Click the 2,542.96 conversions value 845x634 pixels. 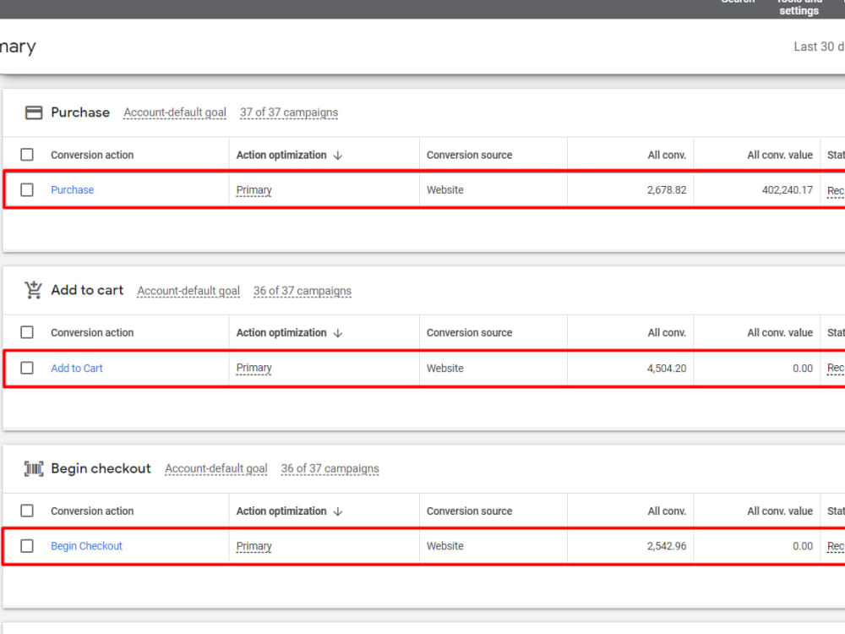(x=667, y=546)
